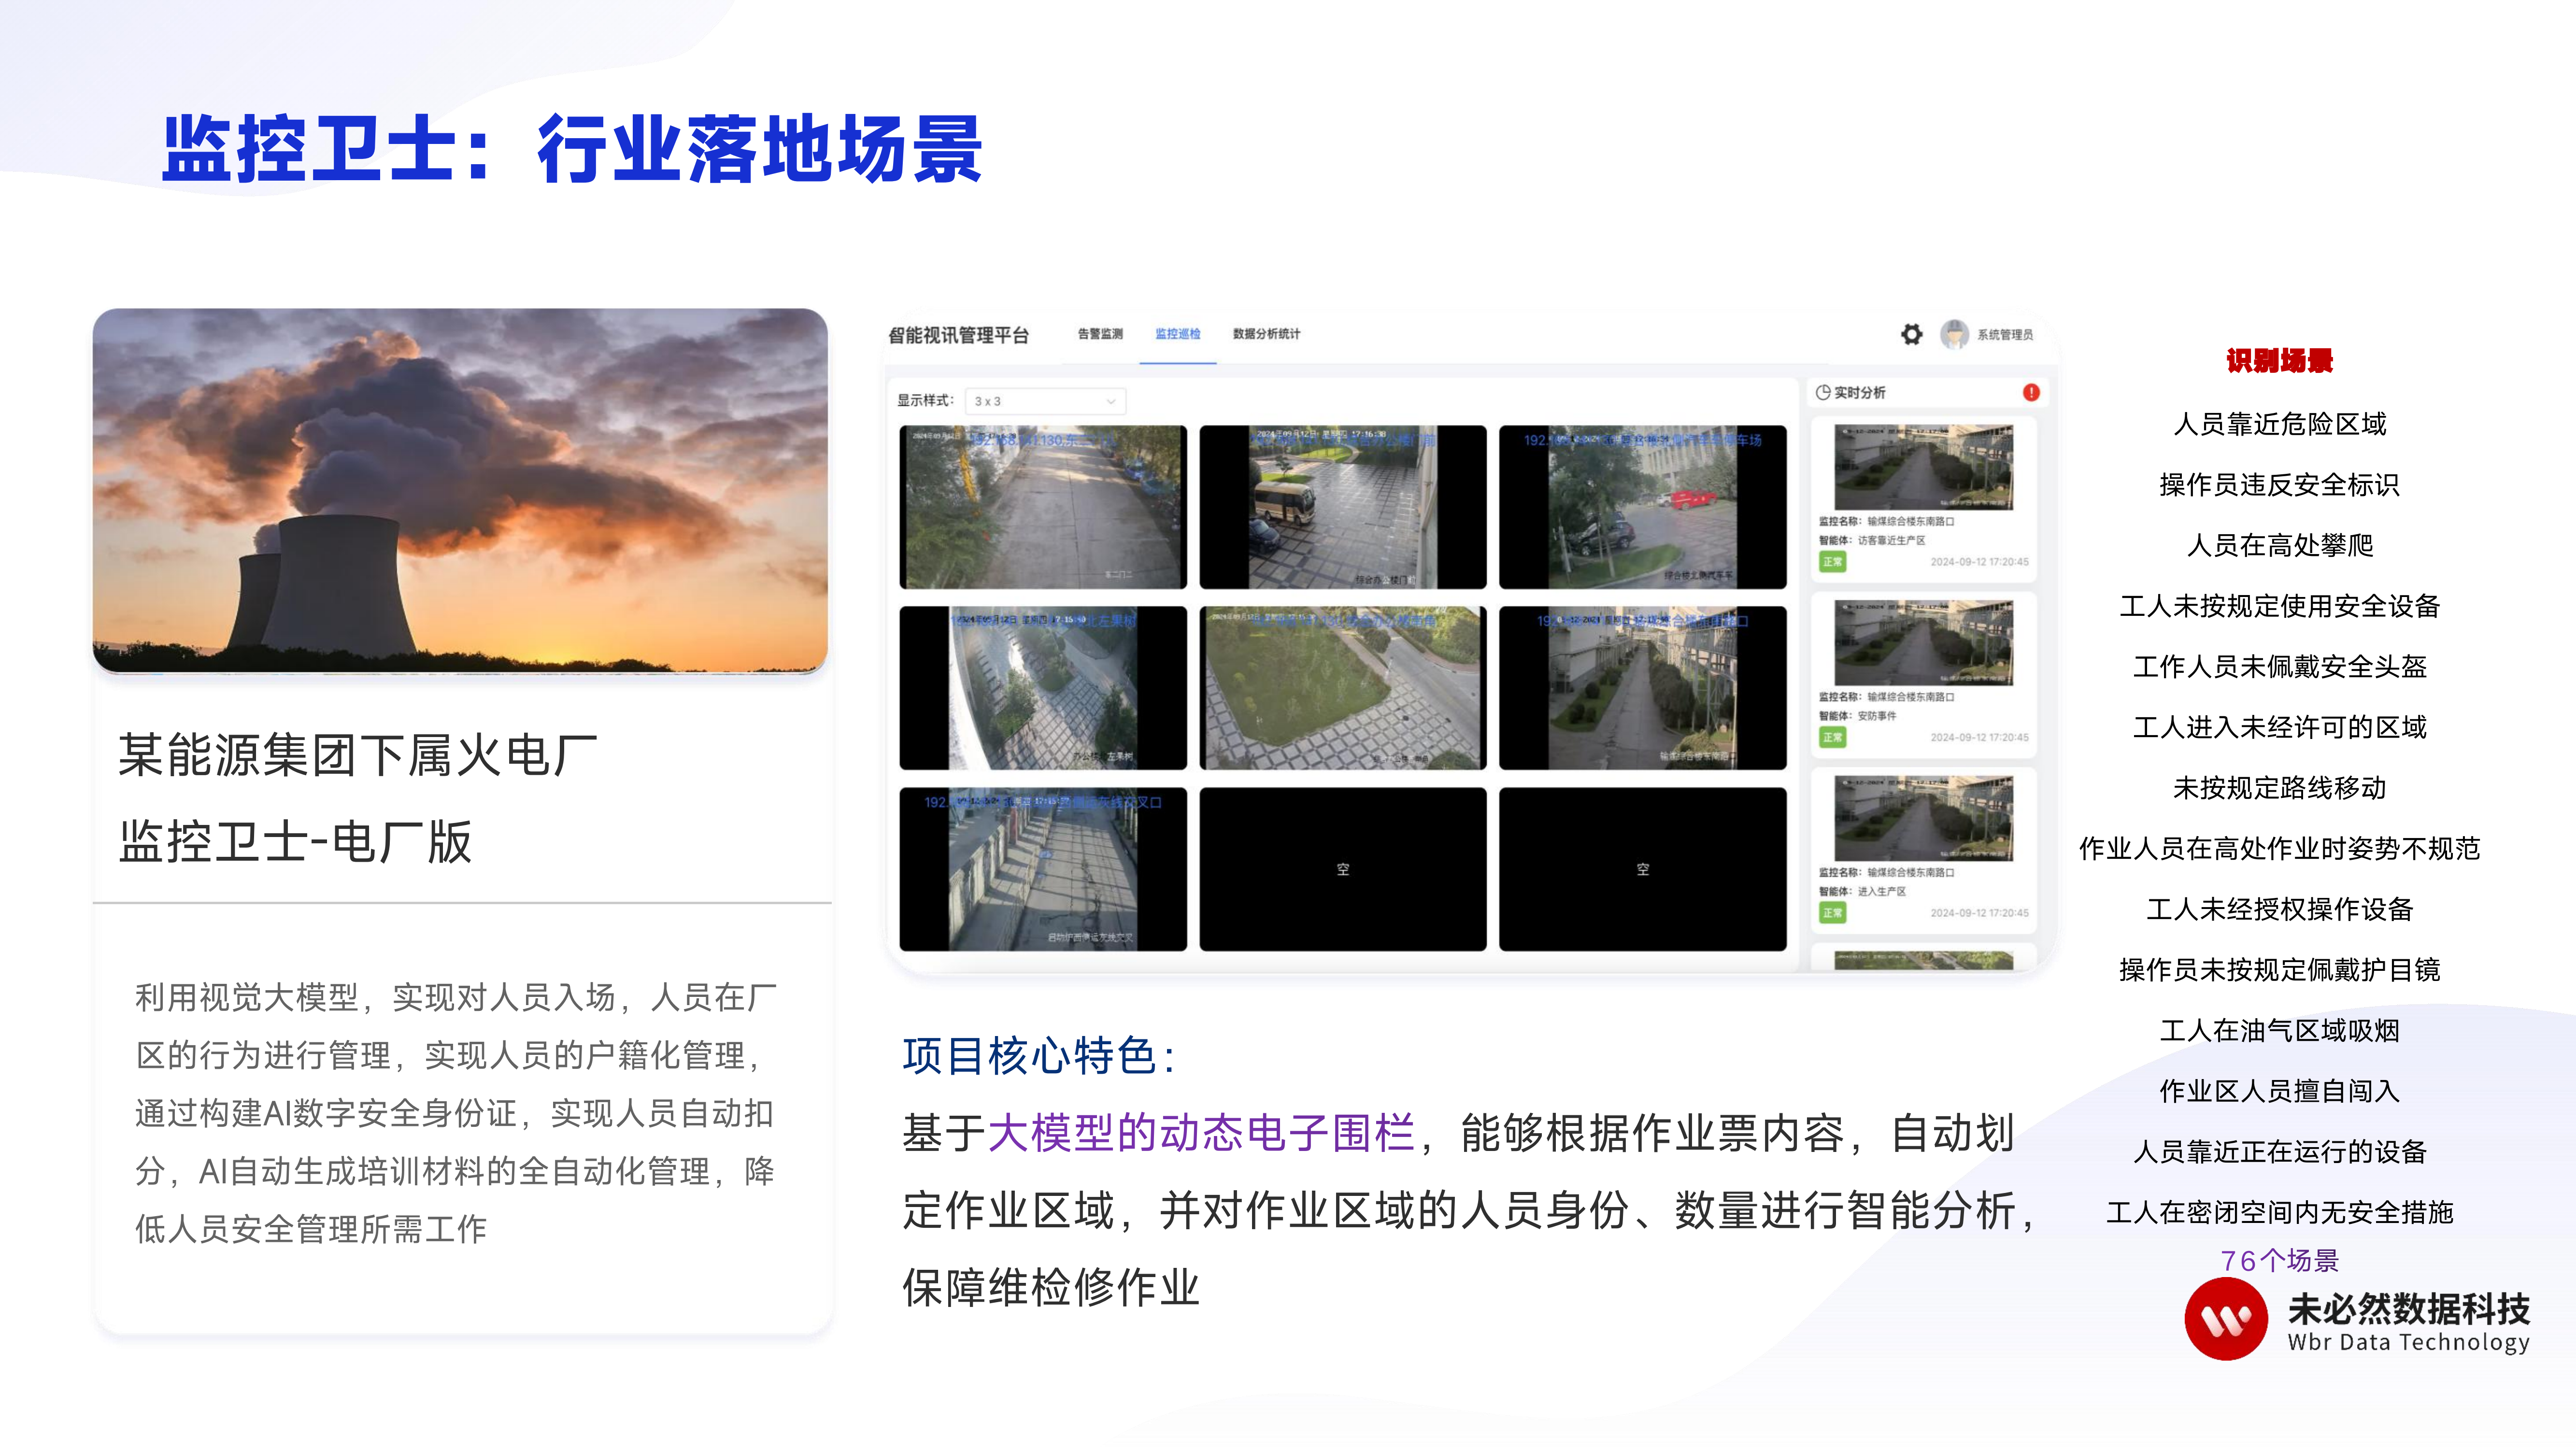Image resolution: width=2576 pixels, height=1449 pixels.
Task: Click the red alert exclamation icon
Action: (2030, 392)
